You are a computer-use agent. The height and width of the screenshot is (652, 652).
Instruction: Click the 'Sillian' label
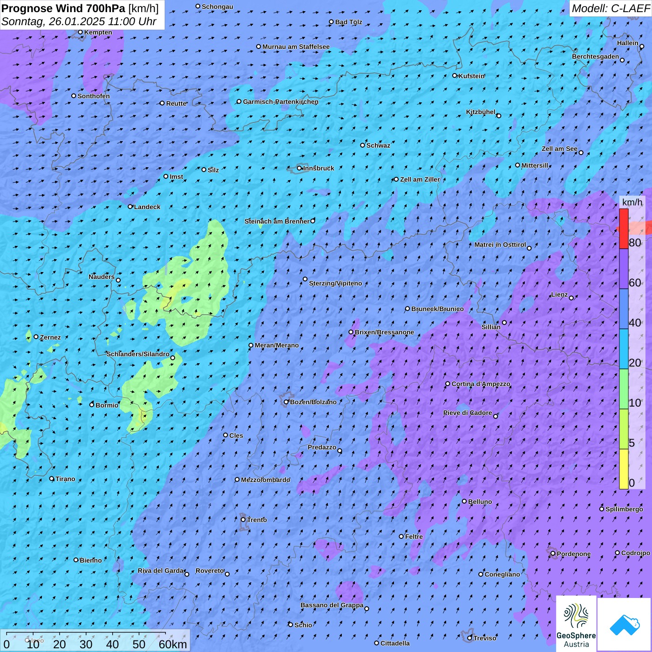pyautogui.click(x=491, y=327)
